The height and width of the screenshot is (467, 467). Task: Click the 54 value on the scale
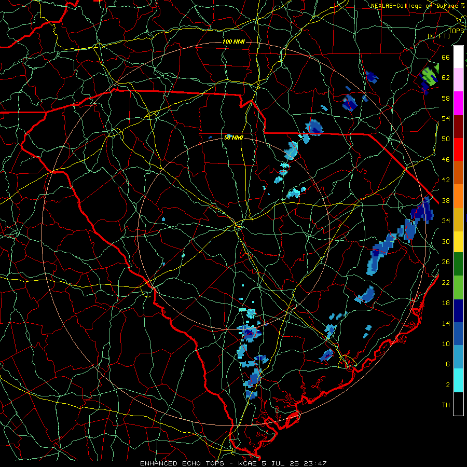(446, 118)
